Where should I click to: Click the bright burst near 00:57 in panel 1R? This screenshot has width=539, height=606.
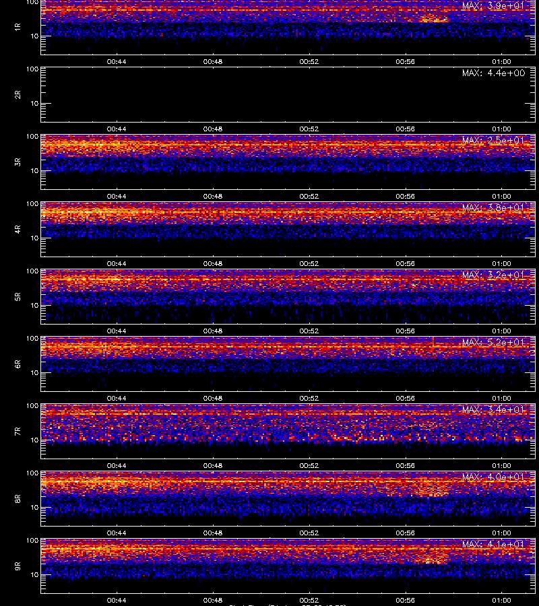434,19
